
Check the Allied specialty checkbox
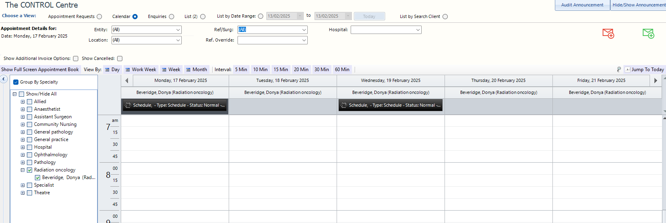[29, 102]
